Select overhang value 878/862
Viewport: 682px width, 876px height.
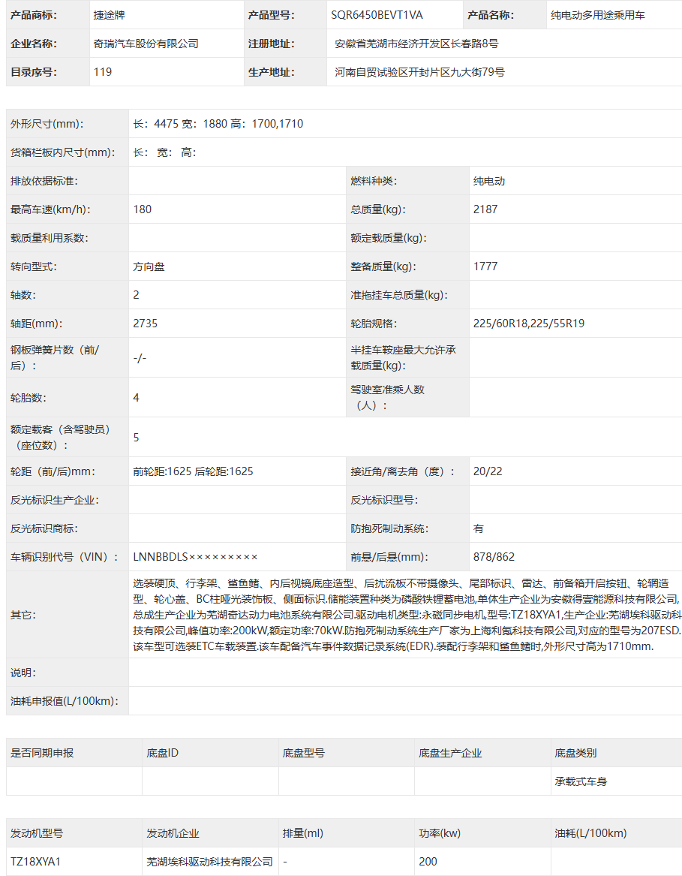[494, 557]
